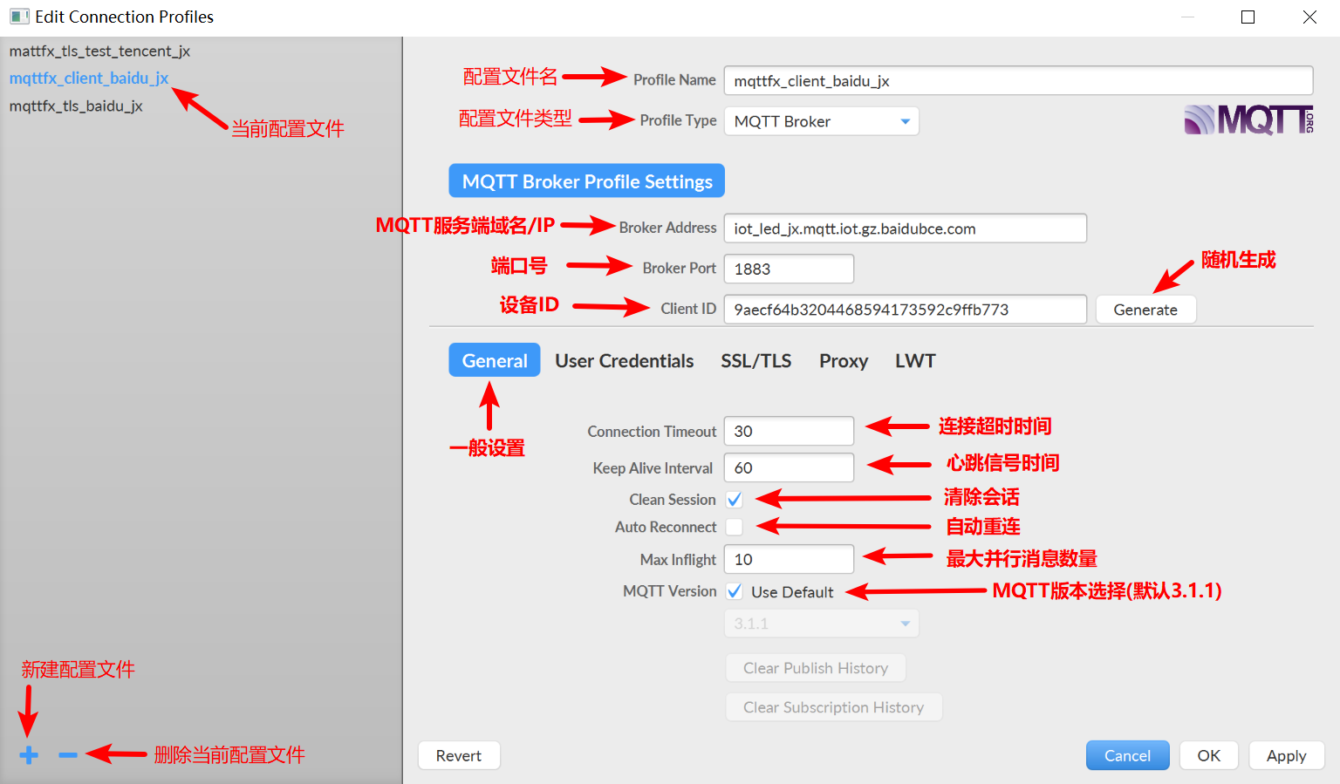
Task: Apply the profile changes
Action: tap(1286, 755)
